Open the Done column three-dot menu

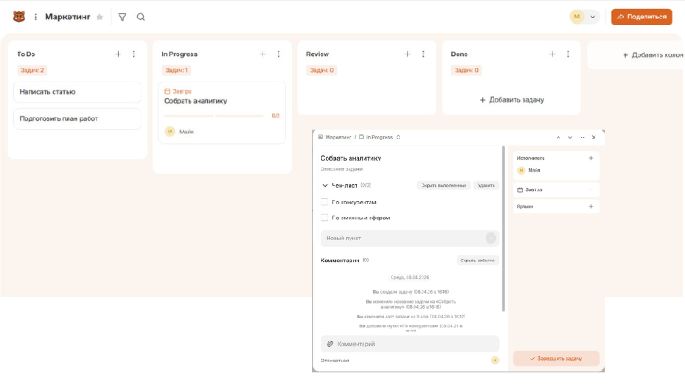[x=568, y=54]
